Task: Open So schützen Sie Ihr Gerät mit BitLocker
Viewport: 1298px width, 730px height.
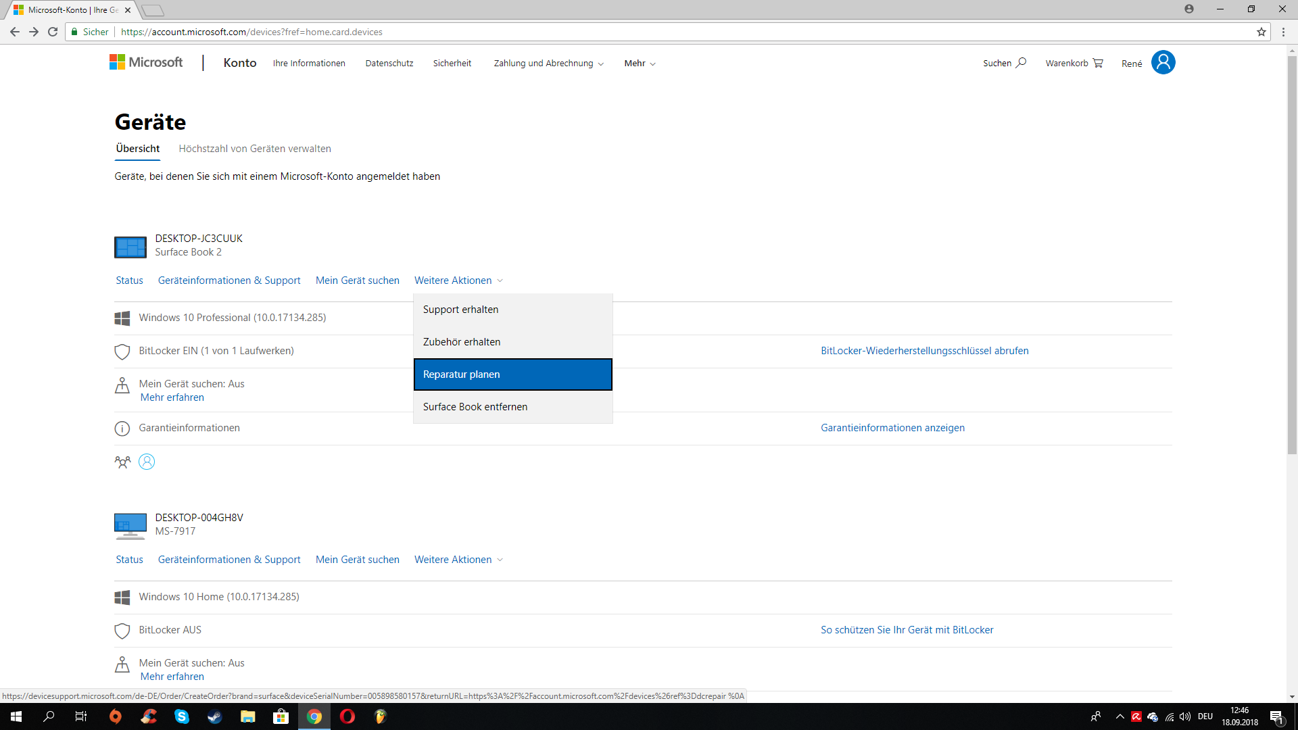Action: tap(907, 630)
